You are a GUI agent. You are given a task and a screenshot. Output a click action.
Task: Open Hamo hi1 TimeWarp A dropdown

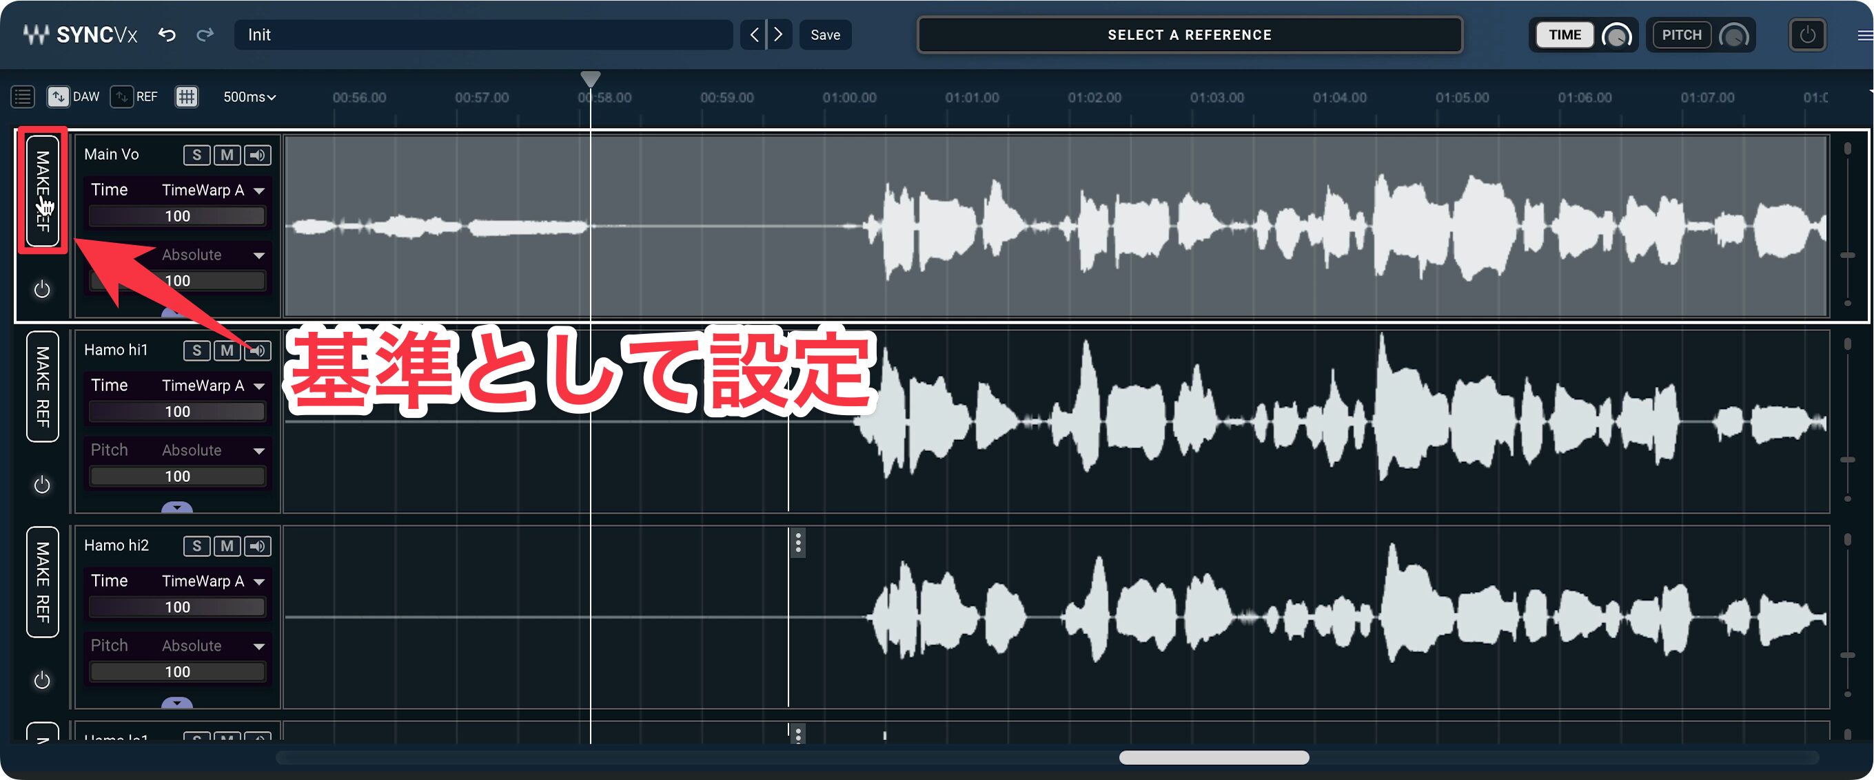point(213,386)
